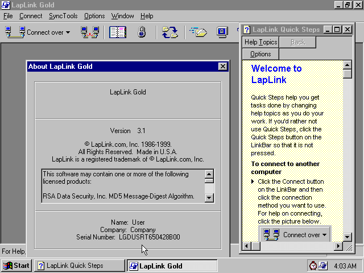This screenshot has width=364, height=273.
Task: Expand the Connect over dropdown arrow
Action: click(68, 32)
